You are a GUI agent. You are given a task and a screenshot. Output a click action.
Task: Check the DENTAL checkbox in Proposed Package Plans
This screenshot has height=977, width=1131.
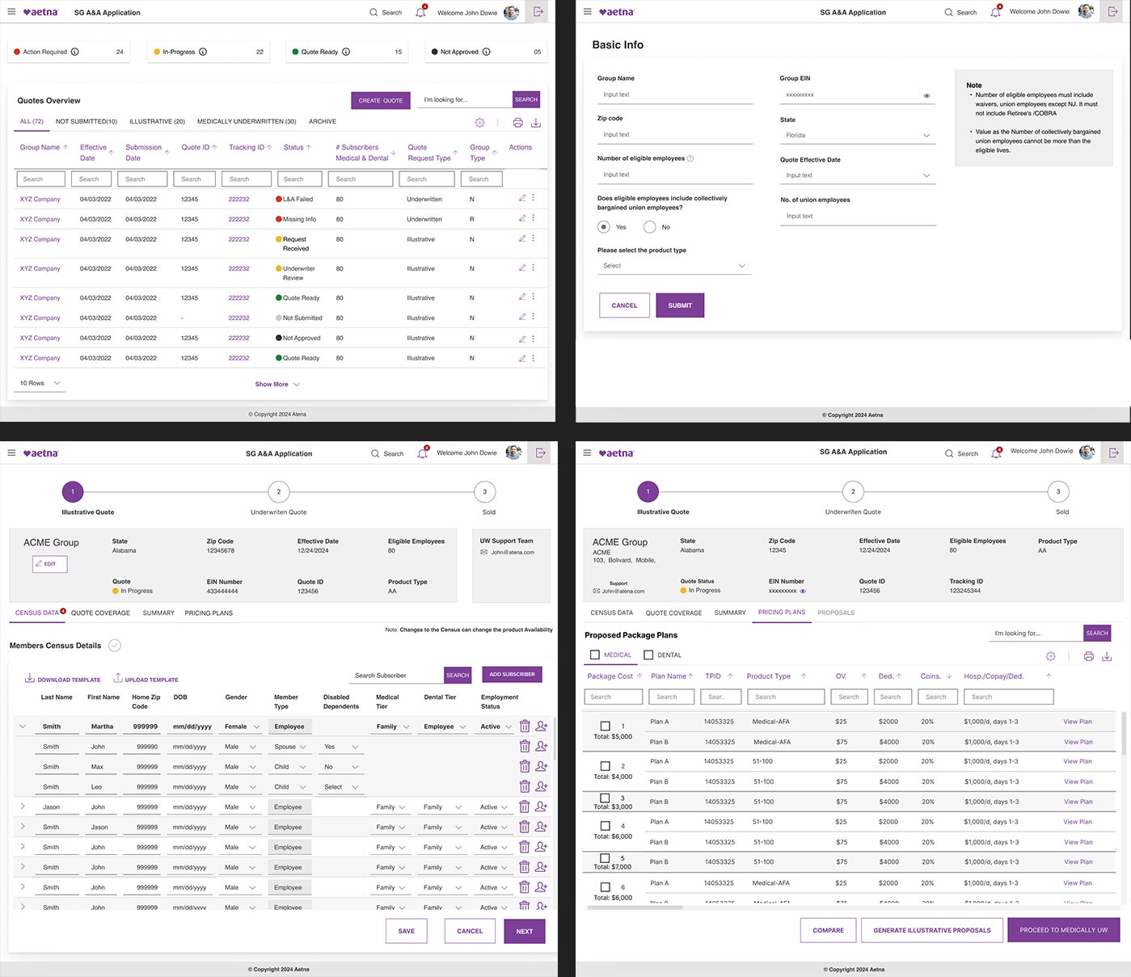[x=648, y=655]
